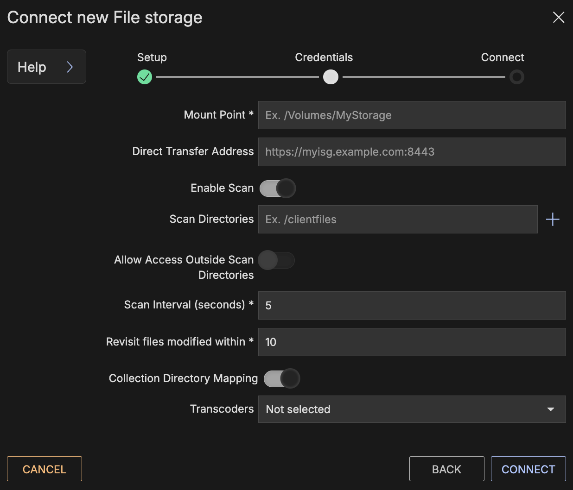
Task: Click the green Setup step checkmark
Action: [145, 77]
